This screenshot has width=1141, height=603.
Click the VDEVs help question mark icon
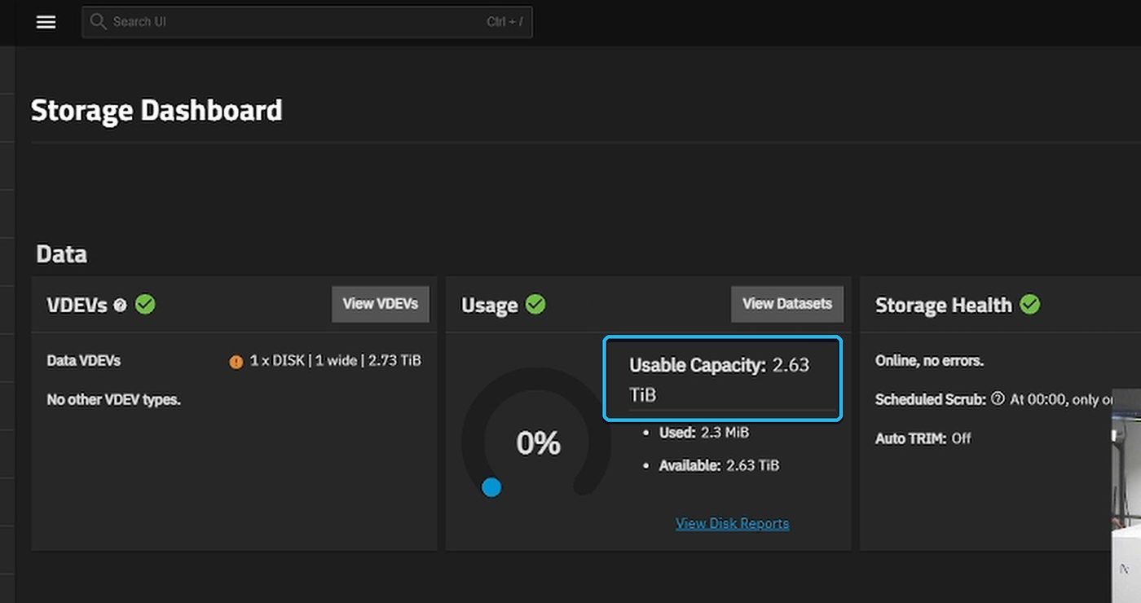(x=121, y=306)
